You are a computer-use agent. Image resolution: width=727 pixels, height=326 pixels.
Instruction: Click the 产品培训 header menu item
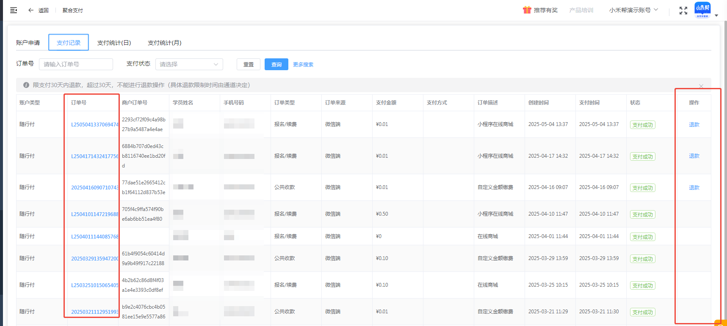click(581, 10)
